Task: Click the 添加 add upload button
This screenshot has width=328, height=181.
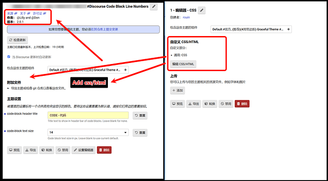Action: coord(177,90)
